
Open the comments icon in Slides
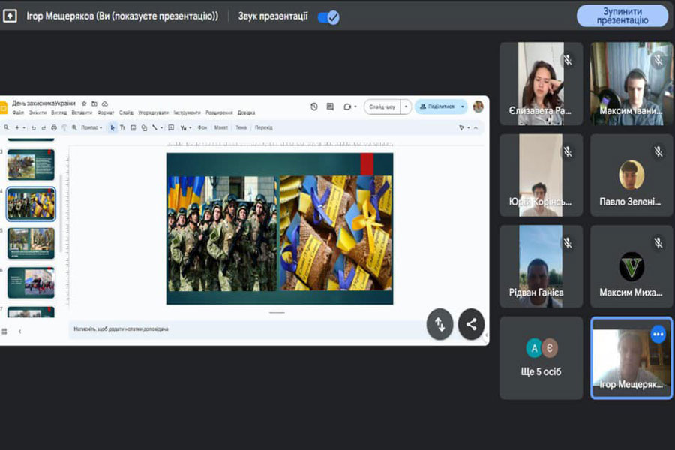(x=330, y=106)
